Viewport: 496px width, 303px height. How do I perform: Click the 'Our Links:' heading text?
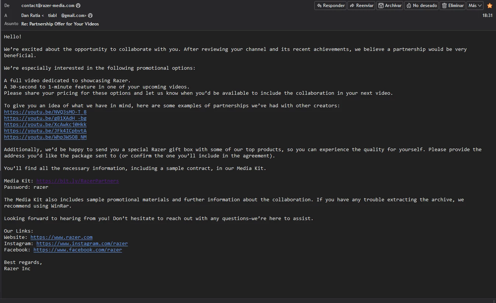click(x=19, y=231)
